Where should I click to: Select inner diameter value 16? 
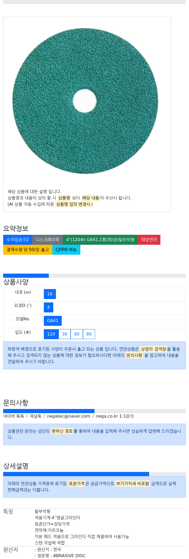[x=50, y=294]
